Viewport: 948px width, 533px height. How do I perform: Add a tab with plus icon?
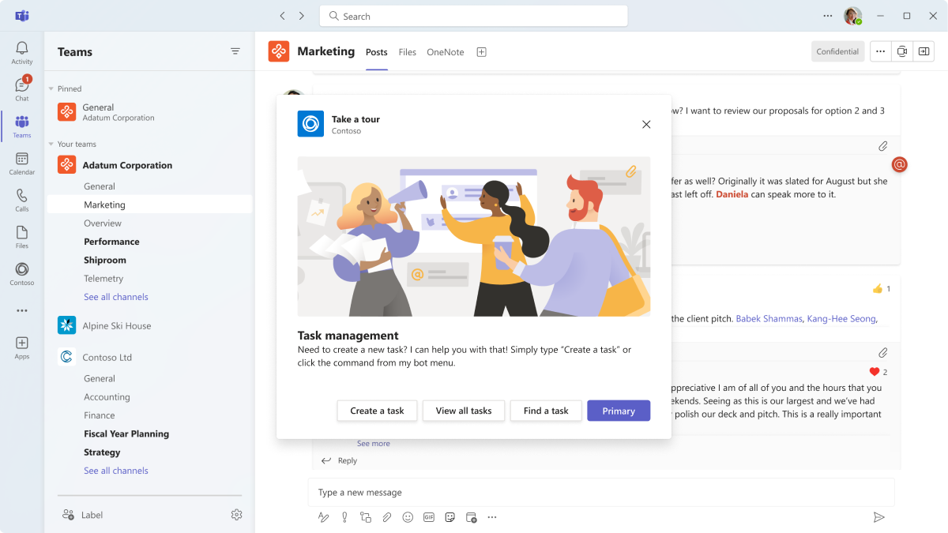481,52
